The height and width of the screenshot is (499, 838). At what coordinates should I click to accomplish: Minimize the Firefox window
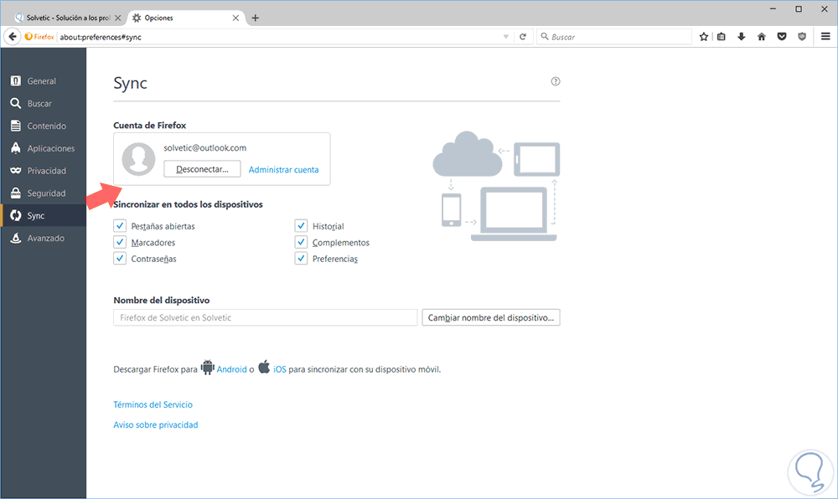pyautogui.click(x=773, y=9)
